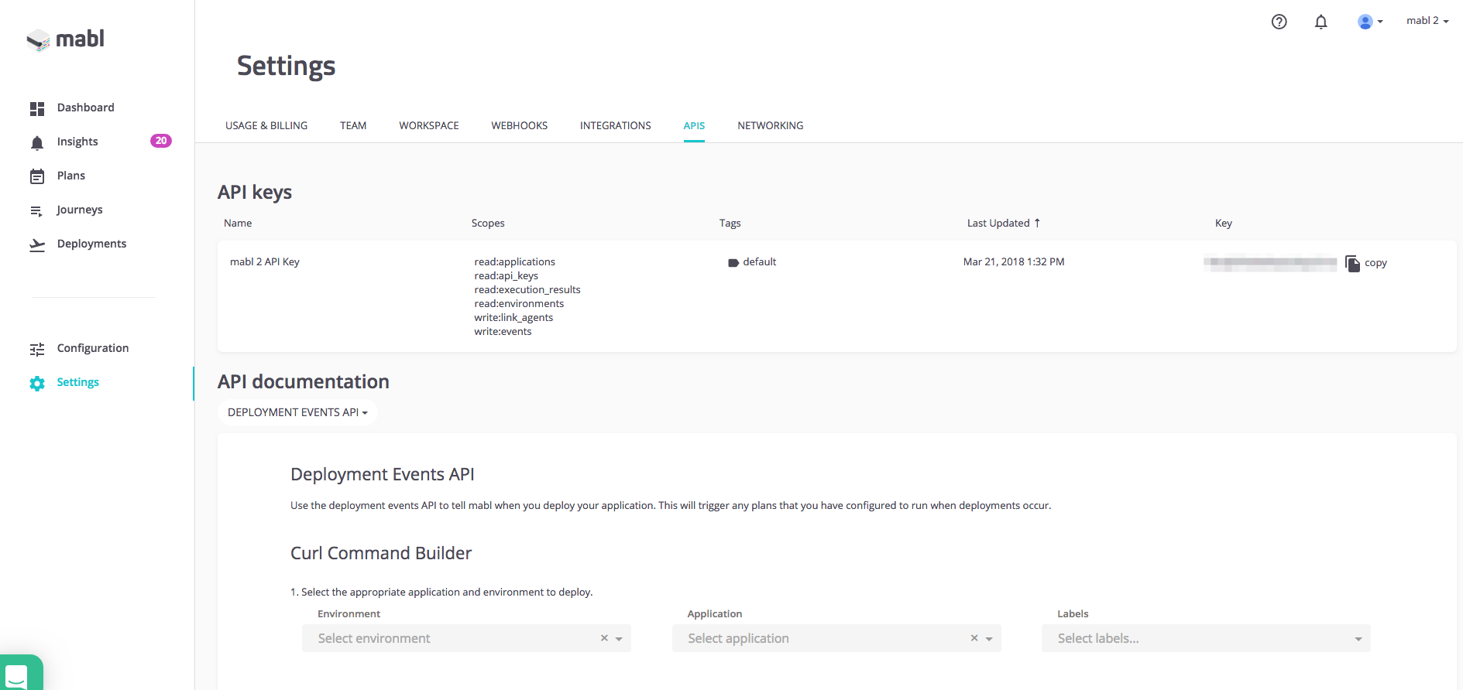1463x690 pixels.
Task: Click write:events scope
Action: (503, 331)
